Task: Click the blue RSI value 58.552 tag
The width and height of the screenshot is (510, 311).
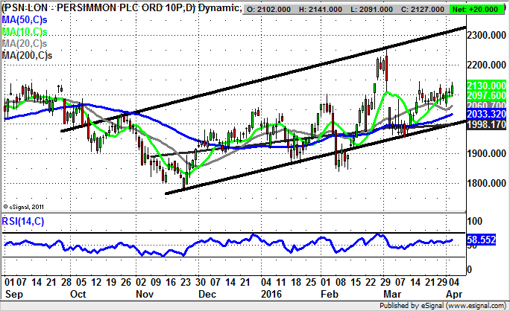Action: (x=483, y=241)
